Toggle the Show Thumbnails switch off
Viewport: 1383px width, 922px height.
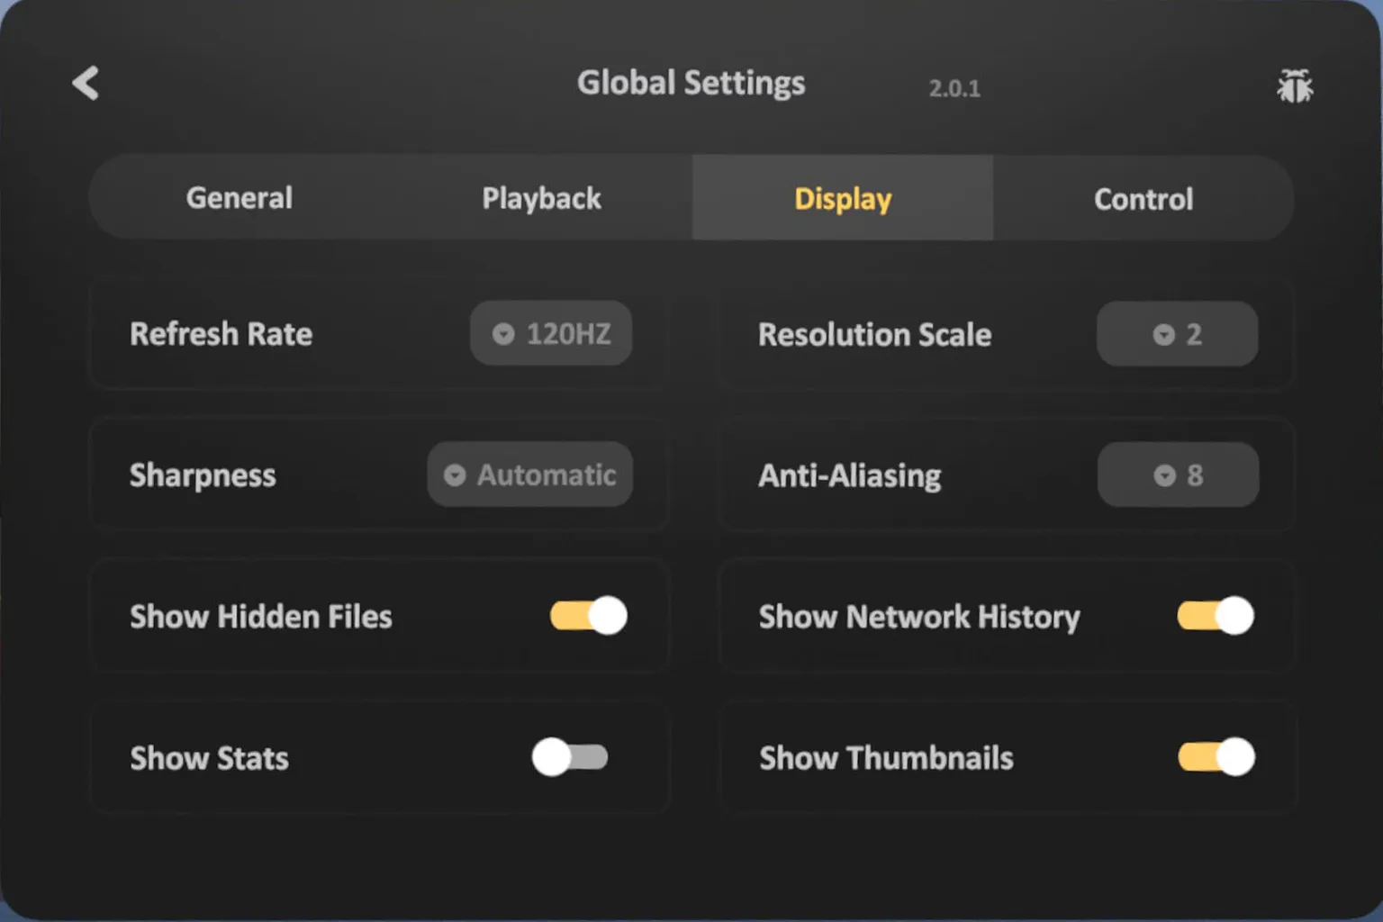1216,757
